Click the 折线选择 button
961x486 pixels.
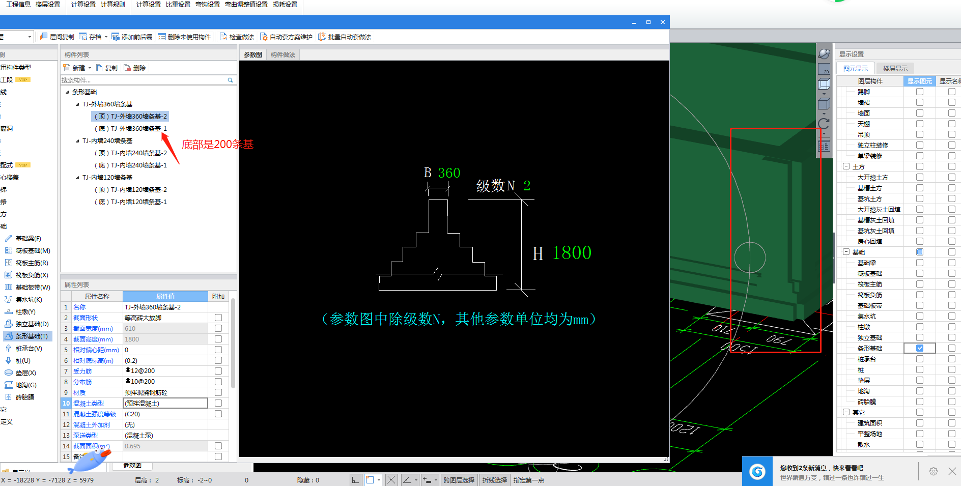495,480
